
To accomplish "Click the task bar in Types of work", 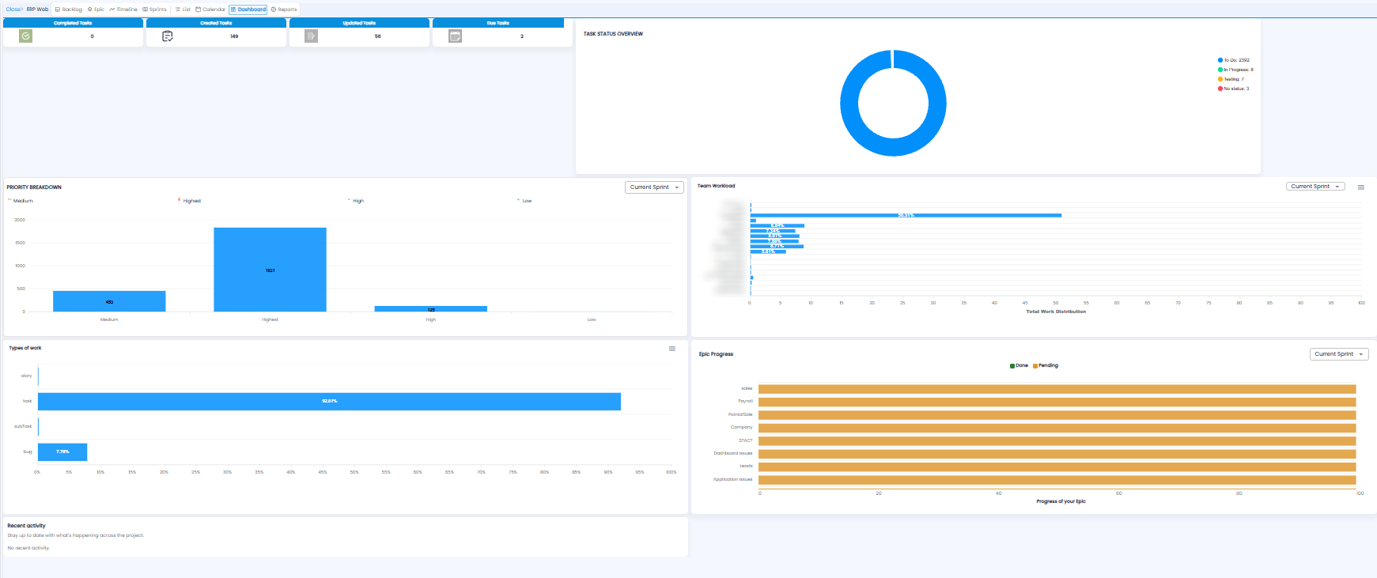I will (329, 401).
